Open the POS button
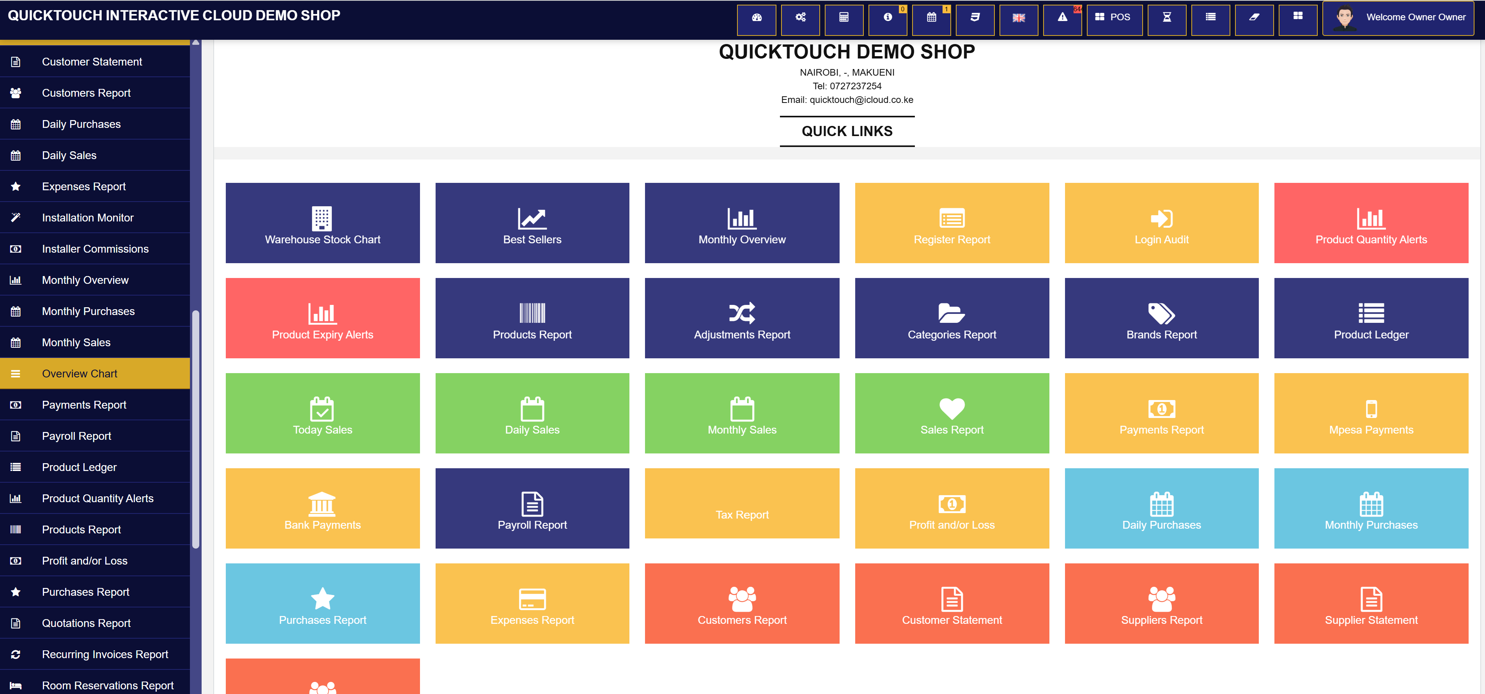Viewport: 1485px width, 694px height. pyautogui.click(x=1114, y=19)
